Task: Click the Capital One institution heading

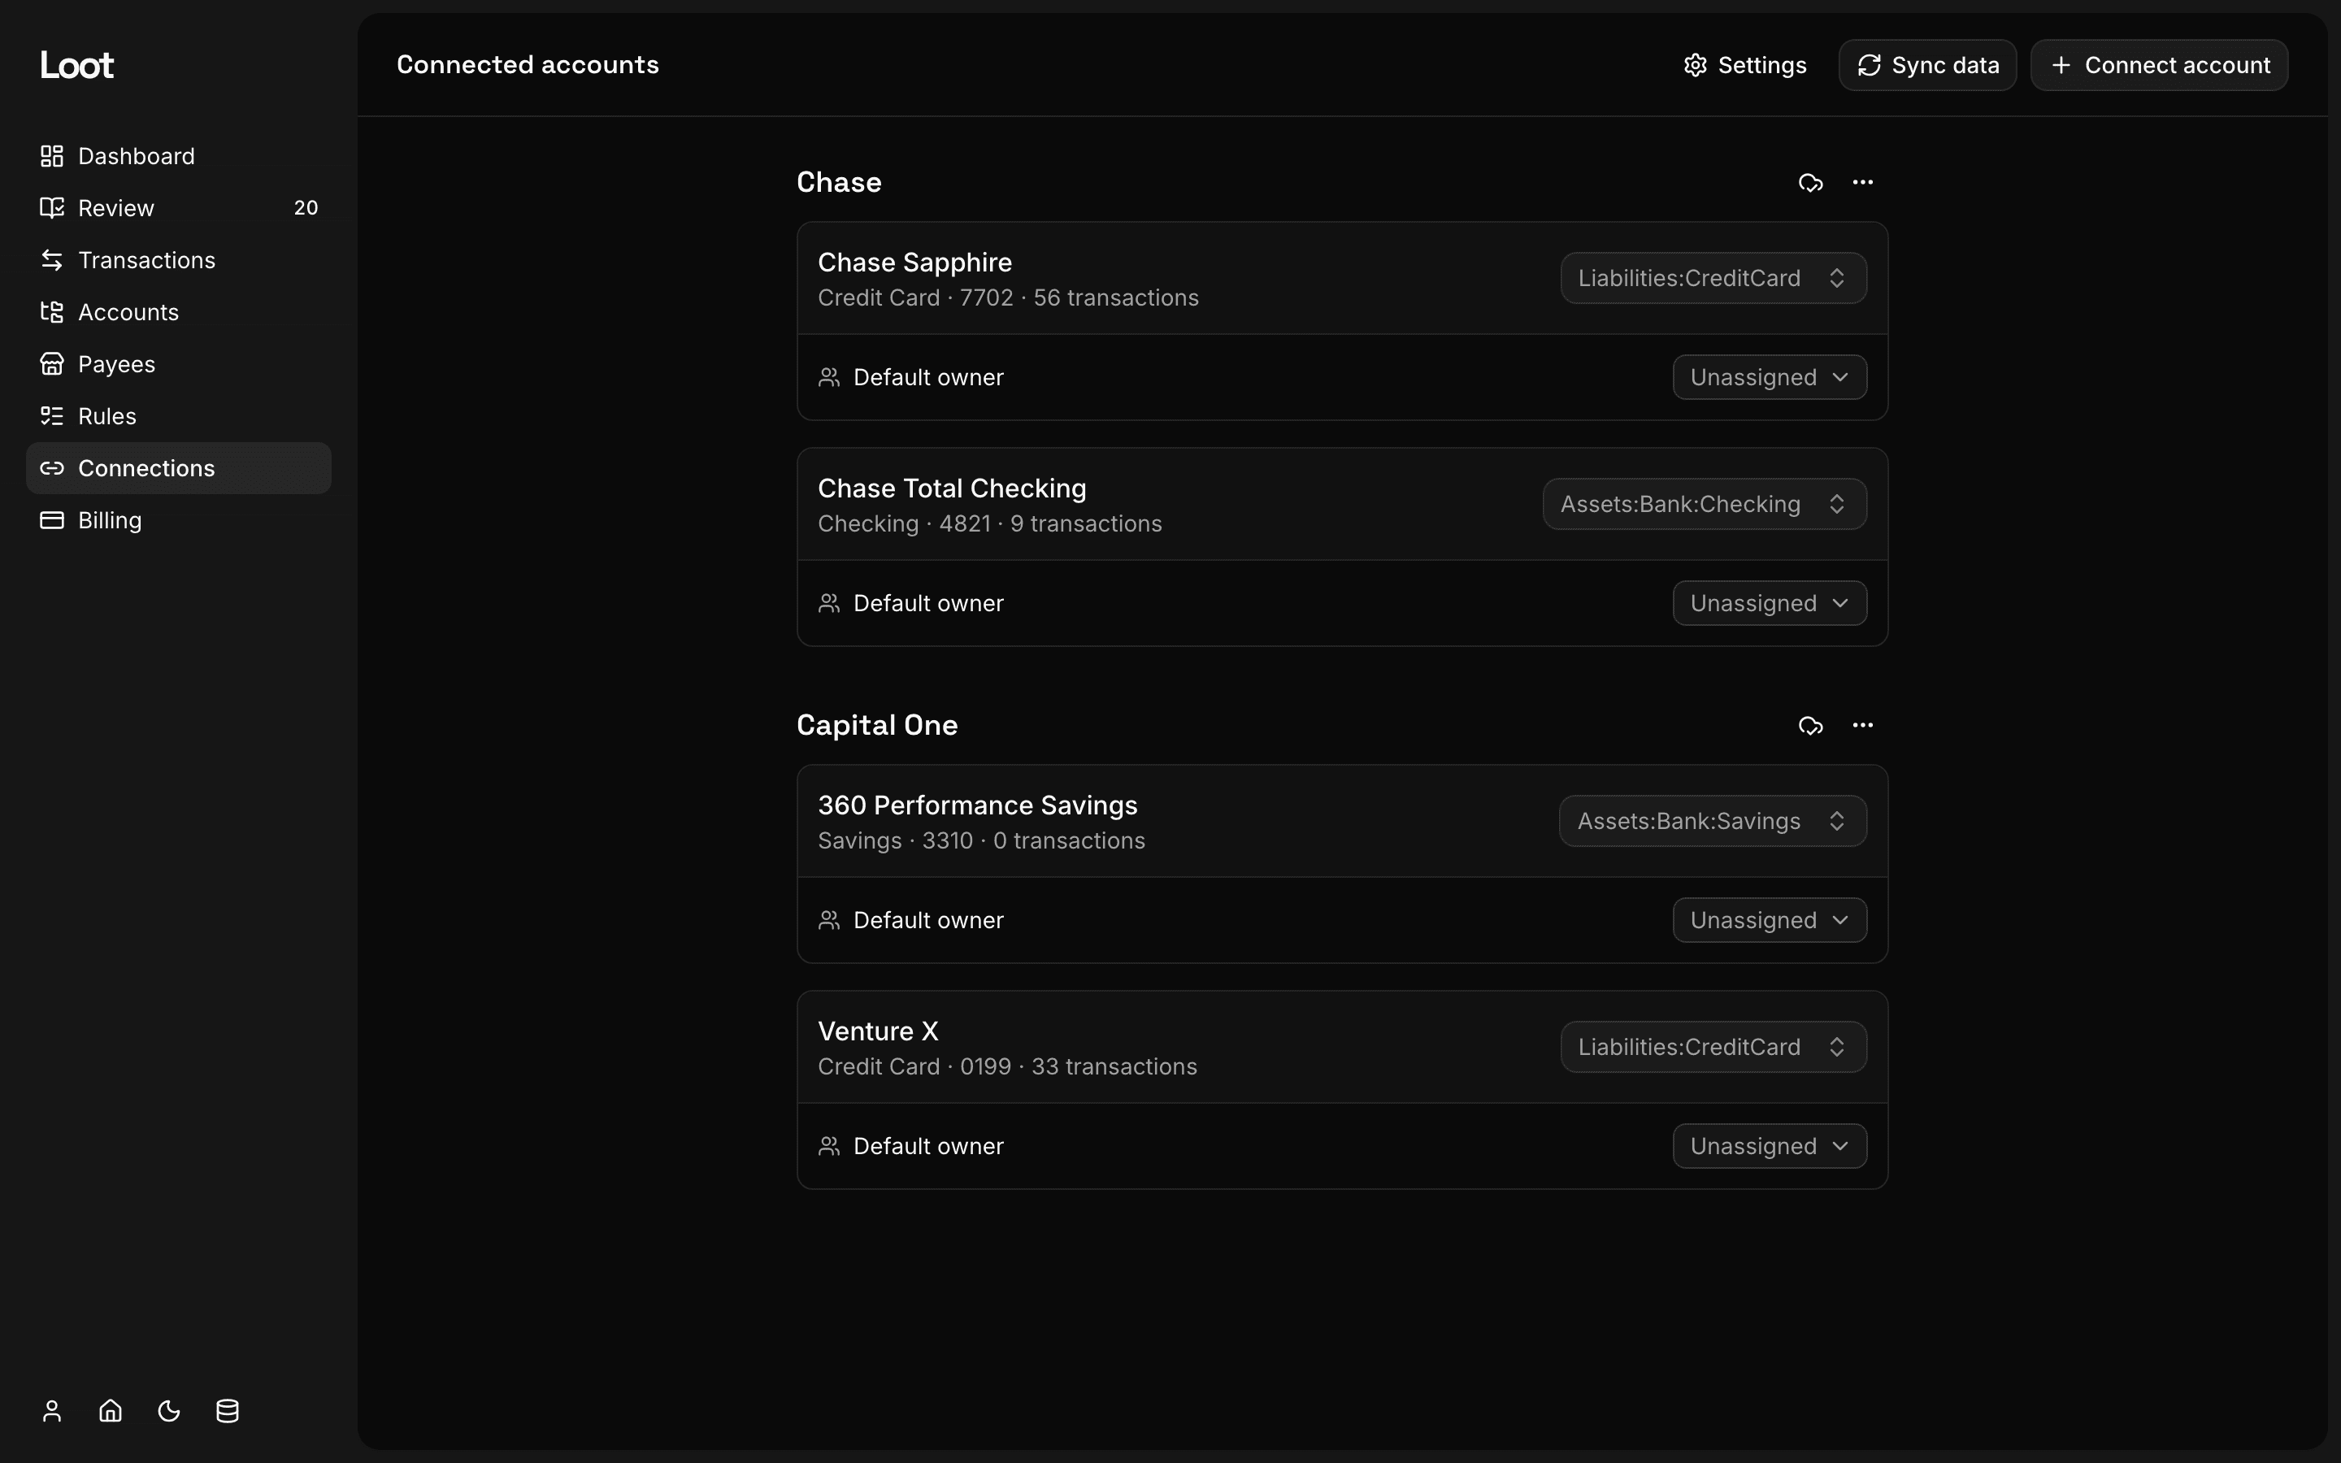Action: click(876, 725)
